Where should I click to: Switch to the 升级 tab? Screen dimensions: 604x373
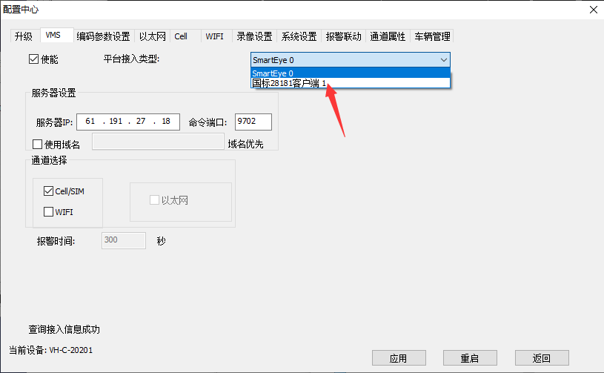(x=24, y=36)
